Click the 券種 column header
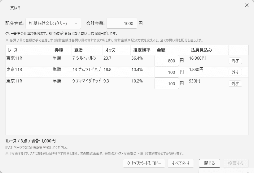 (x=62, y=50)
